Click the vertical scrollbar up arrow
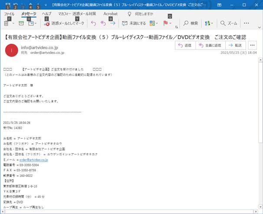 (x=260, y=60)
